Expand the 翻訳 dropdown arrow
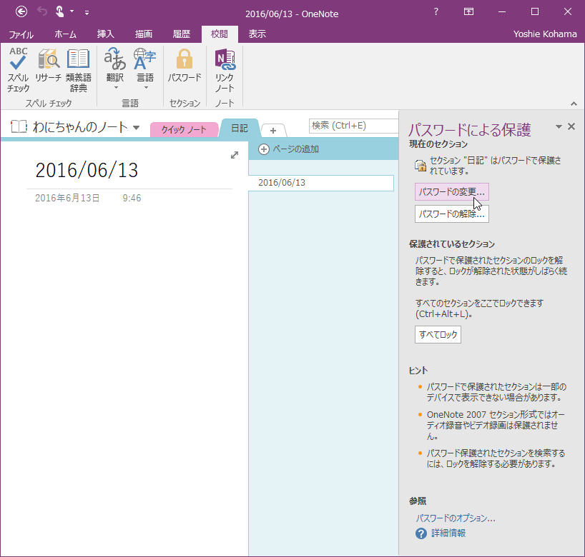The height and width of the screenshot is (557, 585). coord(116,87)
